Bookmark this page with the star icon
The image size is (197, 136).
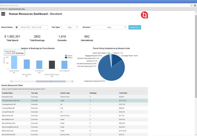(x=191, y=5)
